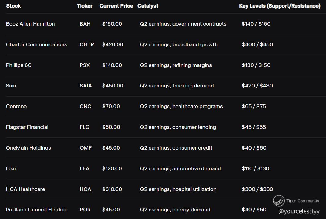This screenshot has height=219, width=326.
Task: Click the Ticker column header
Action: 85,6
